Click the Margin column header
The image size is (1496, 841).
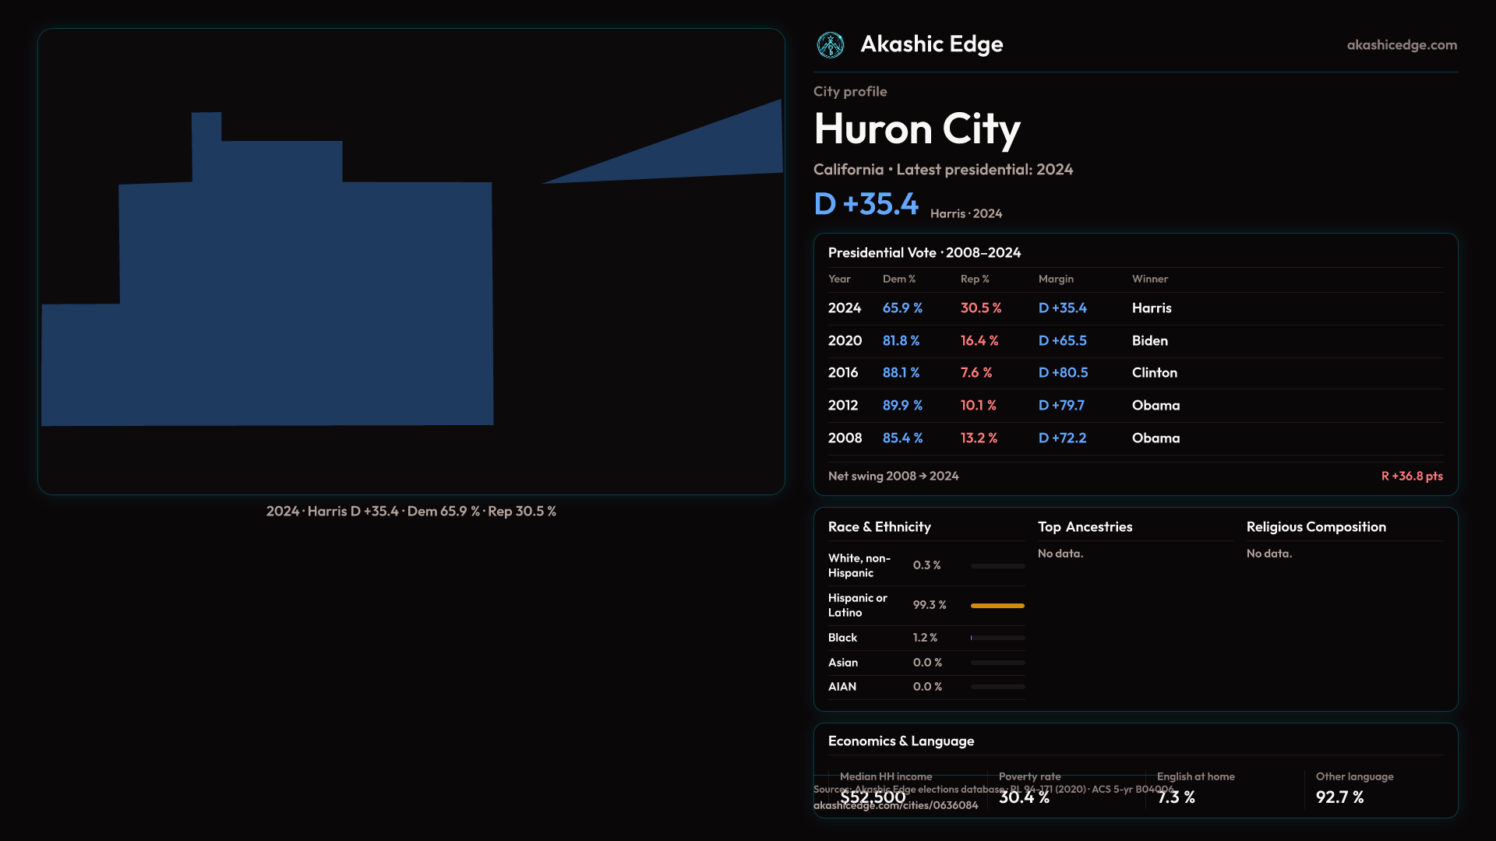tap(1056, 279)
